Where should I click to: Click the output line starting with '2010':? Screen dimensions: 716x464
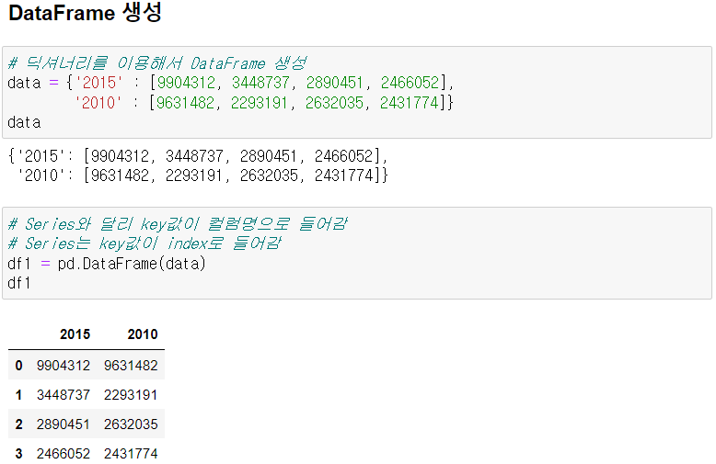point(202,175)
